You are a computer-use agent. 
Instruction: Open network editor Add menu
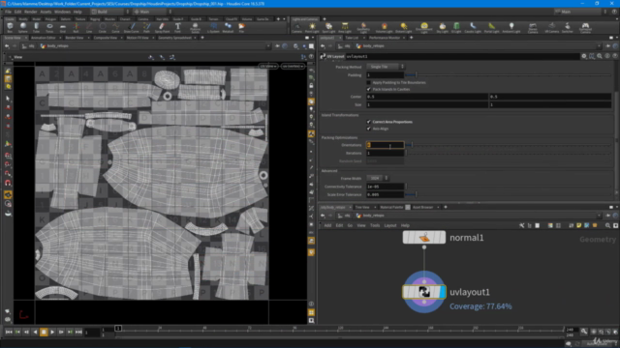(x=327, y=225)
